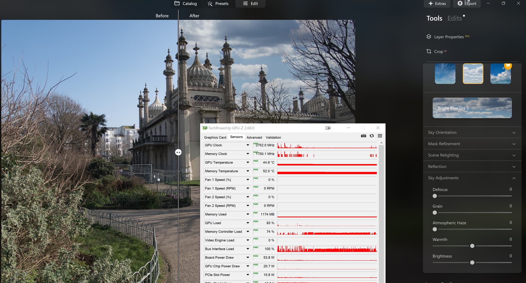Switch to the Edits panel
The width and height of the screenshot is (526, 283).
[454, 18]
